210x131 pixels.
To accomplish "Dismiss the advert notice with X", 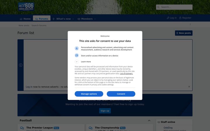I will click(189, 87).
